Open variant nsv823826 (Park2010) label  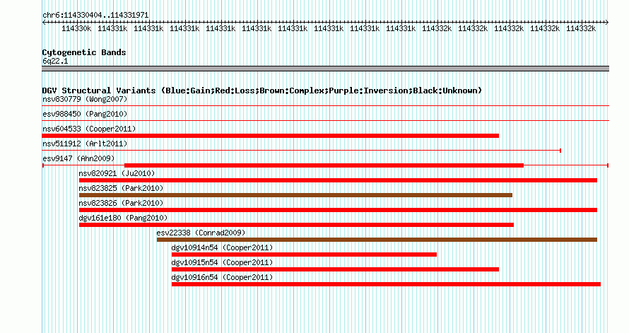point(121,203)
